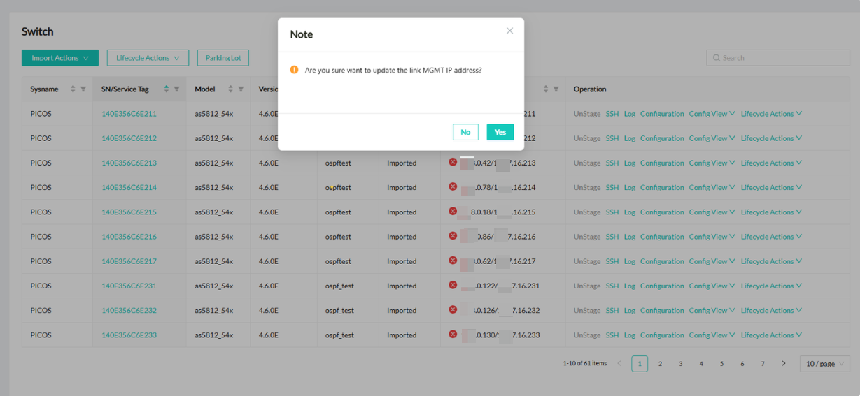Open the 10 / page size selector
The image size is (860, 396).
pyautogui.click(x=824, y=364)
